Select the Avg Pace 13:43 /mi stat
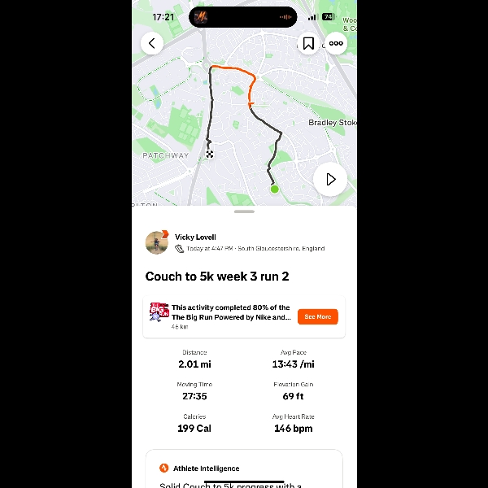The image size is (488, 488). [293, 359]
